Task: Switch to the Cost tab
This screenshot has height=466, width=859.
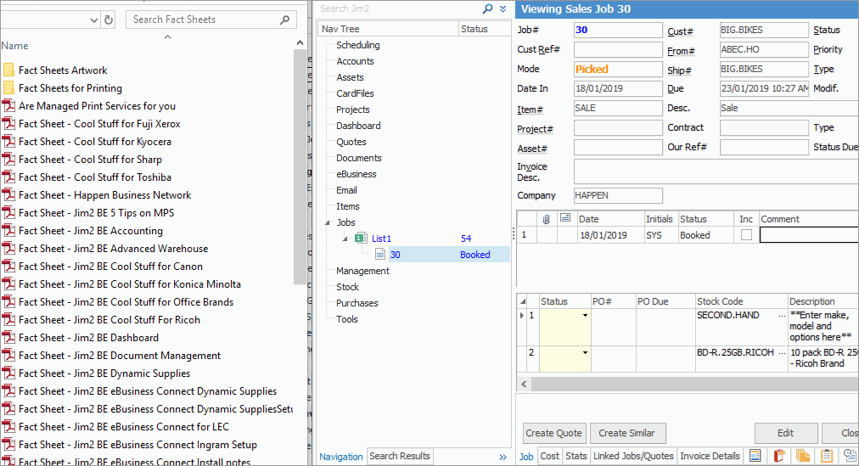Action: 550,457
